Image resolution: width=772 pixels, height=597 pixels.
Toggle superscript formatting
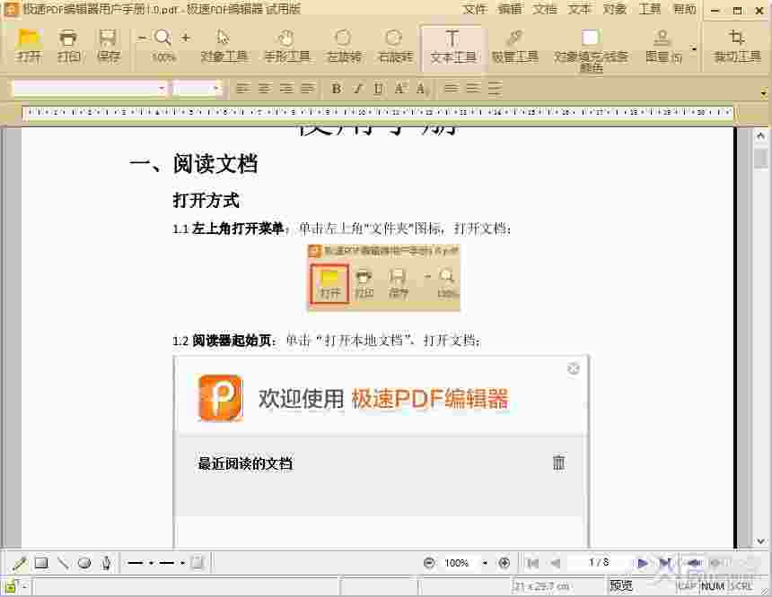pos(399,89)
